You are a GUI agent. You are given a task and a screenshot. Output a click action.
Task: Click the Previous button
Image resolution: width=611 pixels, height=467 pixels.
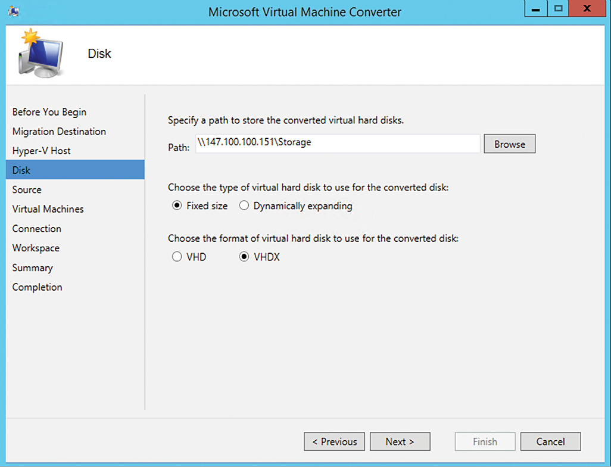pos(334,441)
